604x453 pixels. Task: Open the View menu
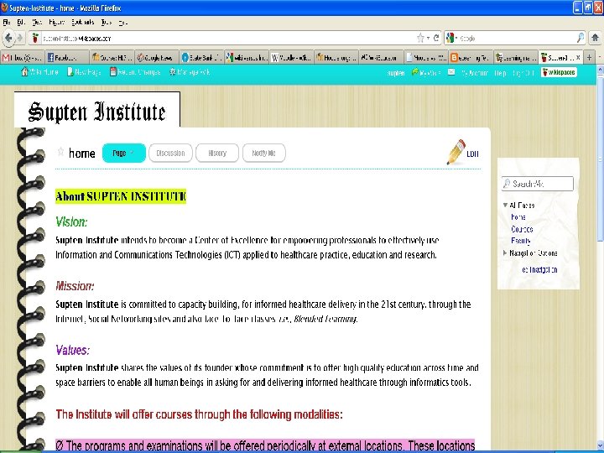[37, 23]
